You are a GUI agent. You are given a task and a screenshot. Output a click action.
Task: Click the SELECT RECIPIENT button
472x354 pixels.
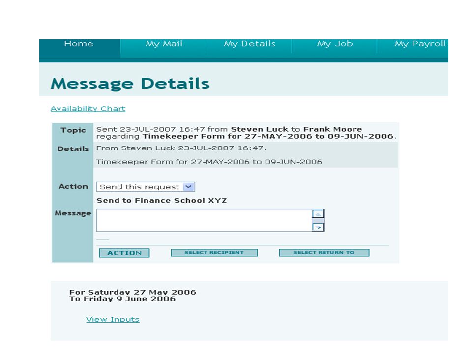pyautogui.click(x=214, y=253)
